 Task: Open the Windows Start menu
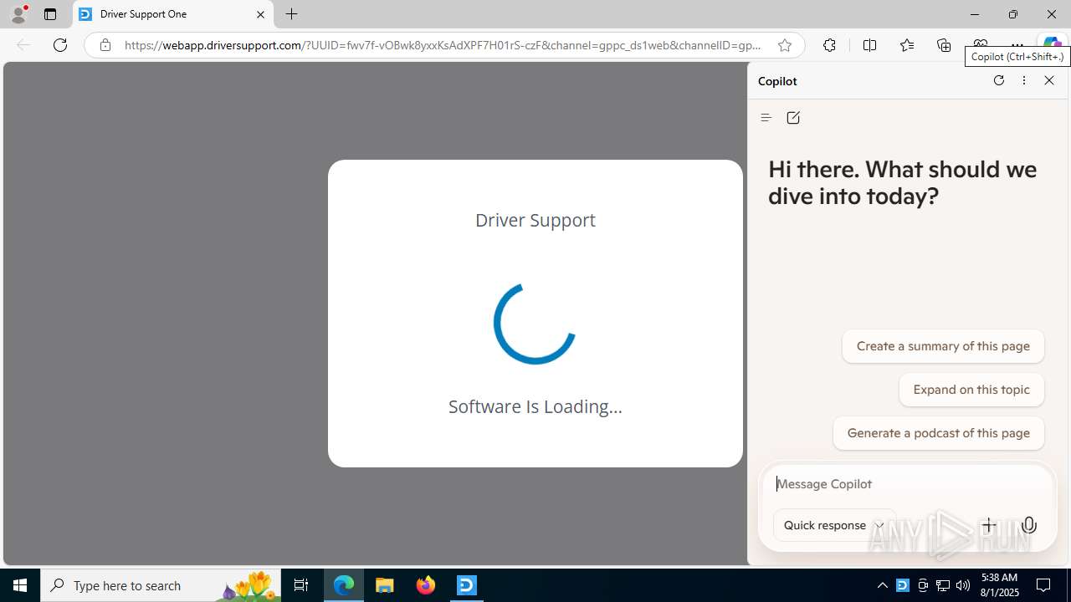point(20,585)
